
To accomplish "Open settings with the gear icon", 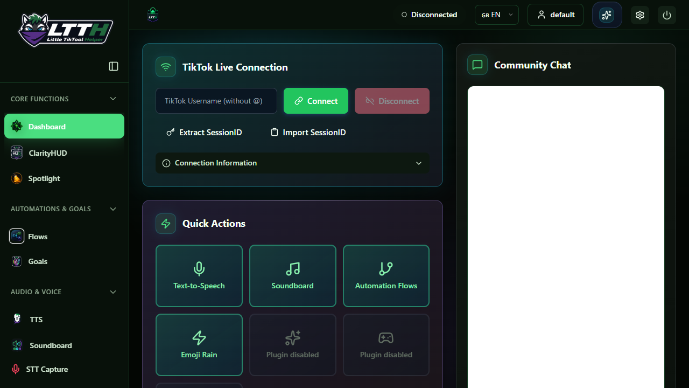I will [x=640, y=15].
